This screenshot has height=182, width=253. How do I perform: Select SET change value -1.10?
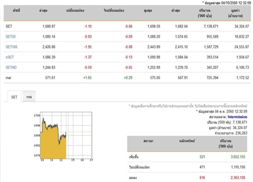click(88, 26)
